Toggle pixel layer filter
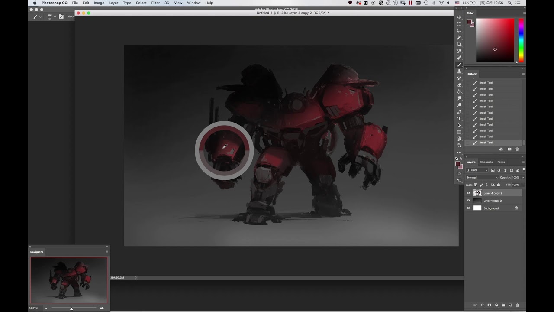 click(493, 170)
